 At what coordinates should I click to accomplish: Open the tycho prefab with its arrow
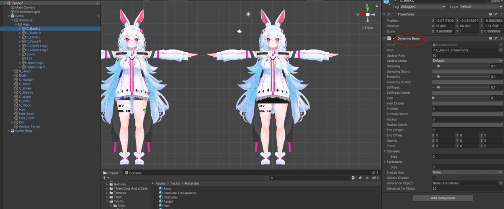(x=99, y=16)
